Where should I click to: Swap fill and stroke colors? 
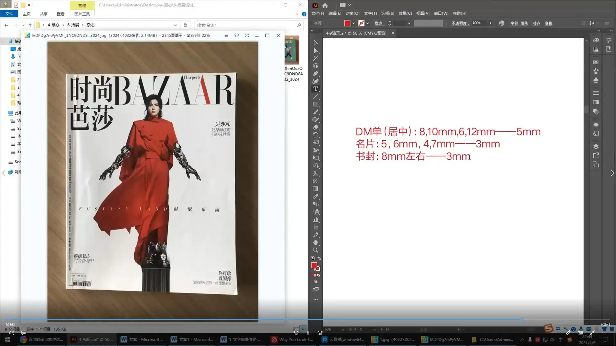point(319,259)
